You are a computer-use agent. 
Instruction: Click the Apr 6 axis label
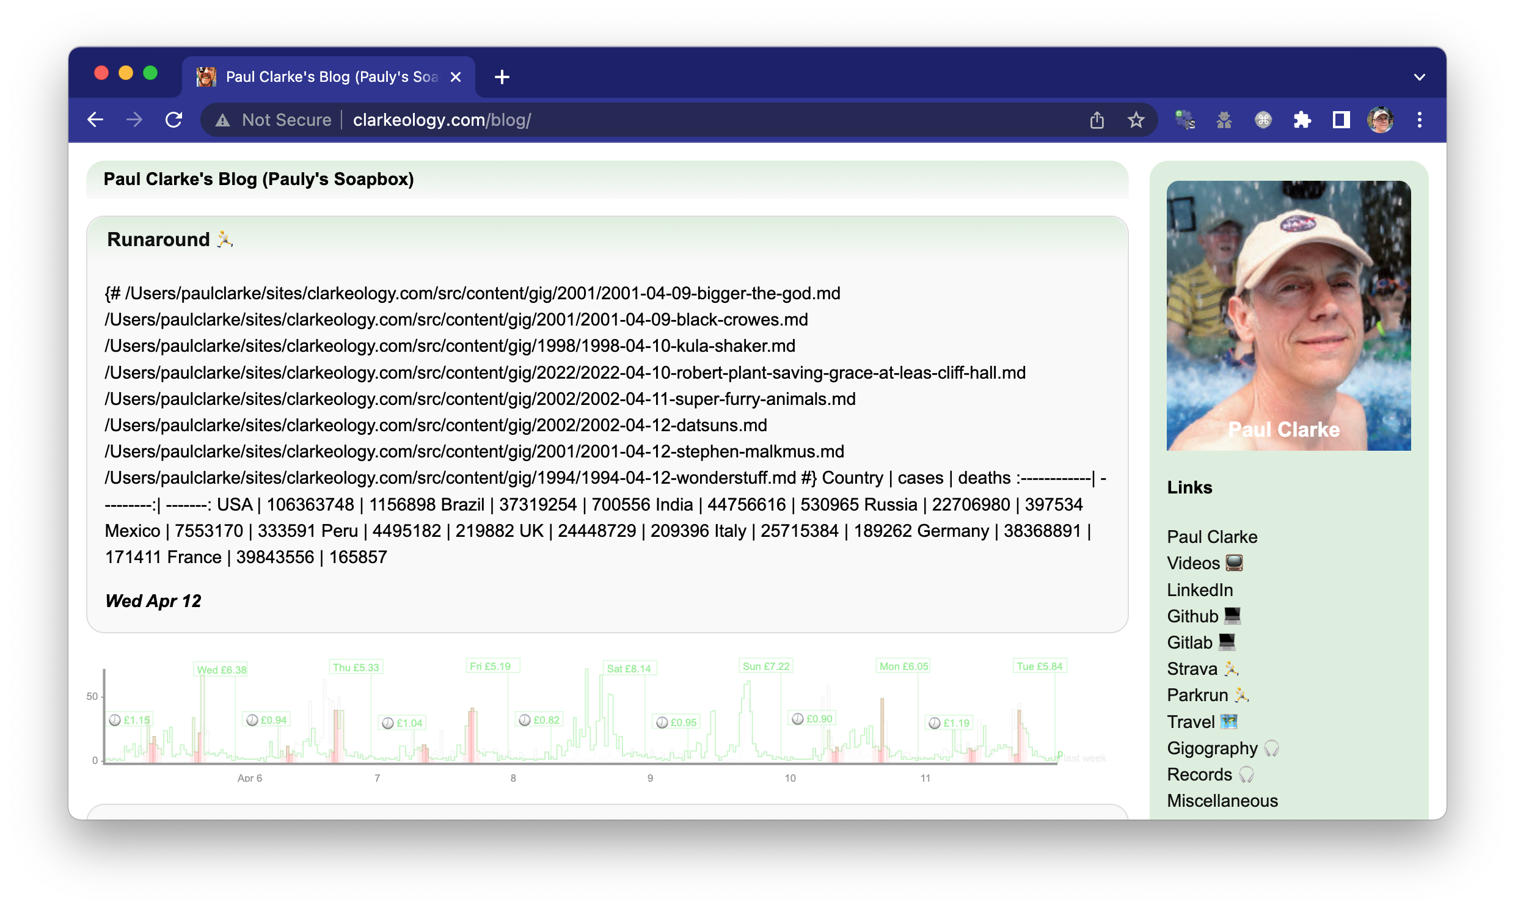point(250,778)
